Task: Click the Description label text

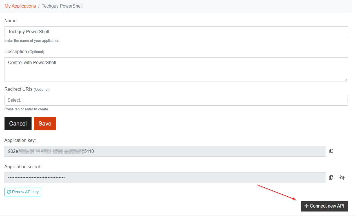Action: pos(16,52)
